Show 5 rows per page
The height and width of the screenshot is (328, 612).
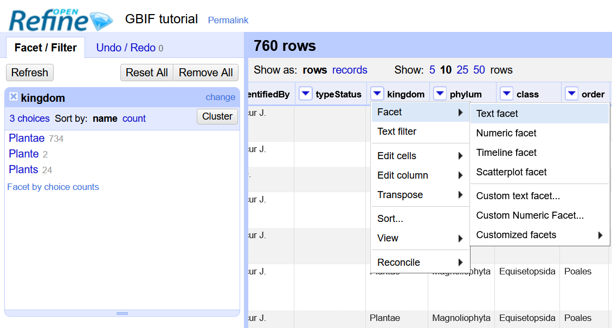[432, 70]
